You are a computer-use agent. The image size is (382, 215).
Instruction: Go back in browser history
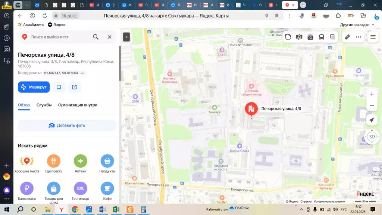tap(20, 16)
